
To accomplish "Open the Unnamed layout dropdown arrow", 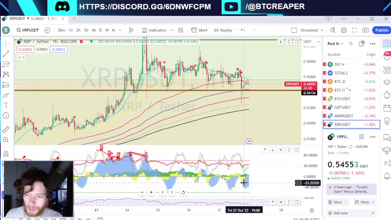I will coord(322,30).
